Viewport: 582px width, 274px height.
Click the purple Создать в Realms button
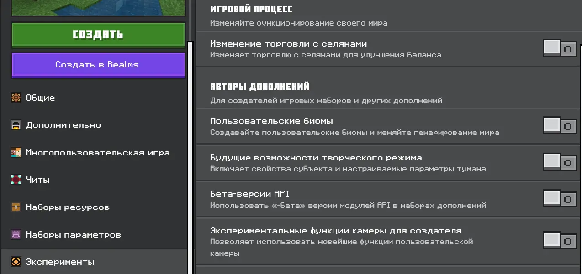[x=98, y=65]
